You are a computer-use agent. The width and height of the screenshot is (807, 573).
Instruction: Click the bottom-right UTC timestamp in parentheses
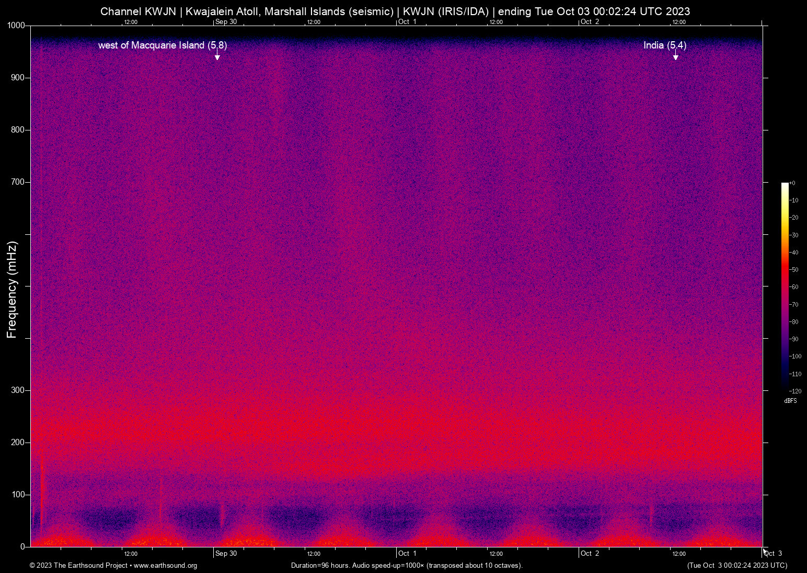(737, 566)
